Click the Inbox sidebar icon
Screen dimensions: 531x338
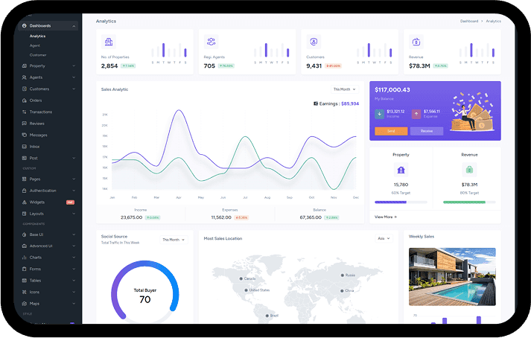coord(25,147)
